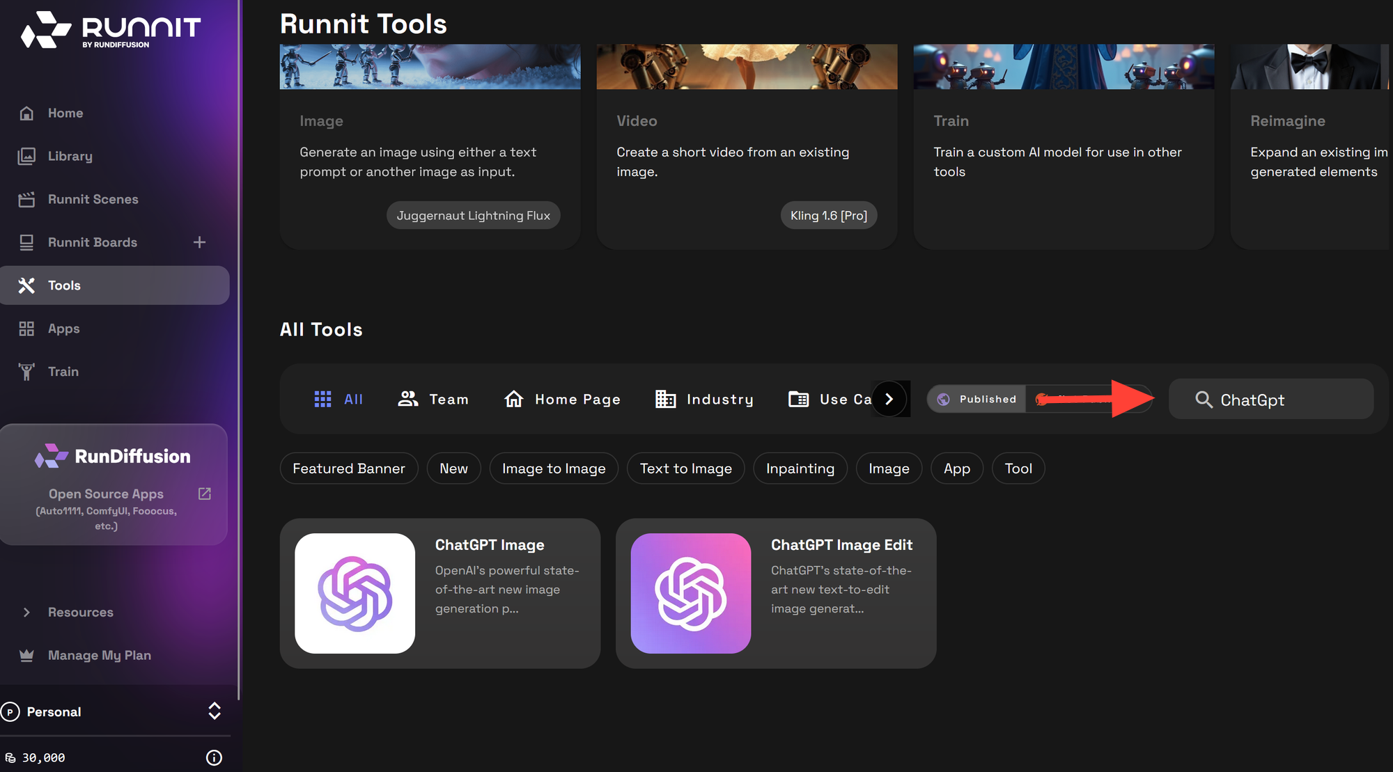
Task: Click the All Tools heading
Action: tap(321, 329)
